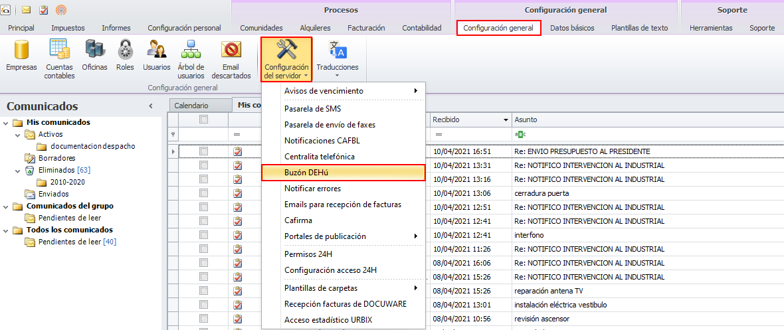Image resolution: width=784 pixels, height=330 pixels.
Task: Collapse the Activos folder node
Action: tap(18, 135)
